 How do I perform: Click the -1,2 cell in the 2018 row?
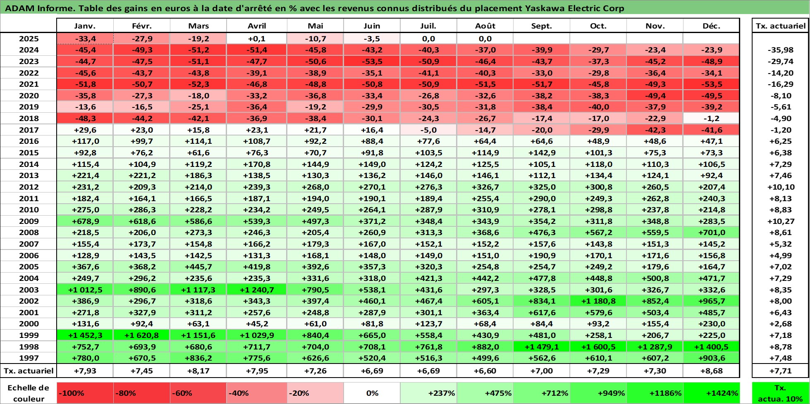(711, 118)
